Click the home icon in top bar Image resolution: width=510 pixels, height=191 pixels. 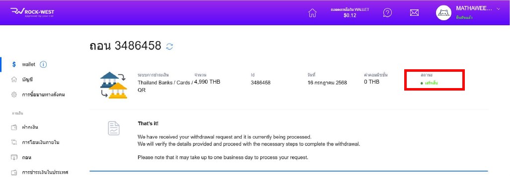[312, 13]
